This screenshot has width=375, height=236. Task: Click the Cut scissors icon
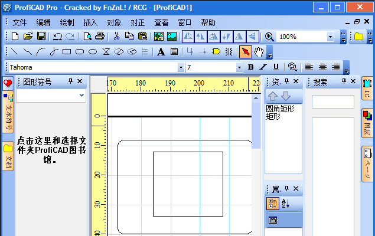117,37
